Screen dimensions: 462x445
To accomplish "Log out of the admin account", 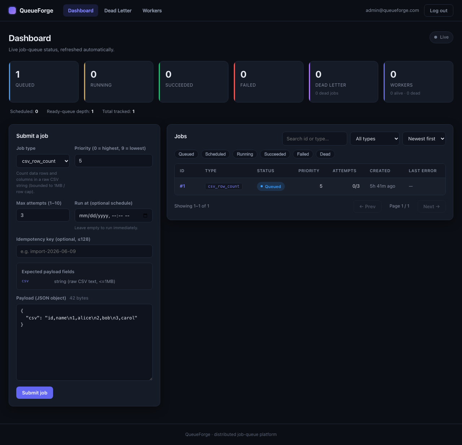I will [x=439, y=10].
